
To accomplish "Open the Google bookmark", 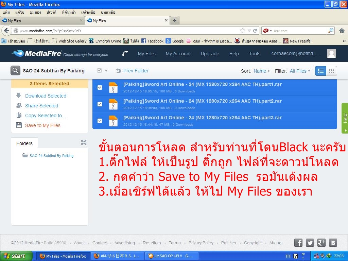I will coord(175,41).
